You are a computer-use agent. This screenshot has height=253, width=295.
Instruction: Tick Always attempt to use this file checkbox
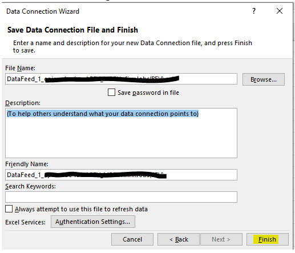tap(9, 209)
